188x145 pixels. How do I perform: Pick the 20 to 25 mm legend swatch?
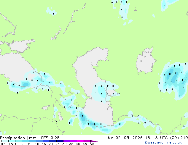53,141
